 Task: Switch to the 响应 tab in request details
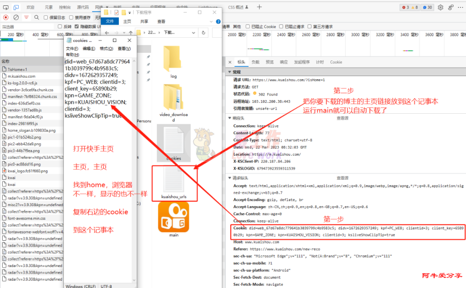tap(284, 62)
